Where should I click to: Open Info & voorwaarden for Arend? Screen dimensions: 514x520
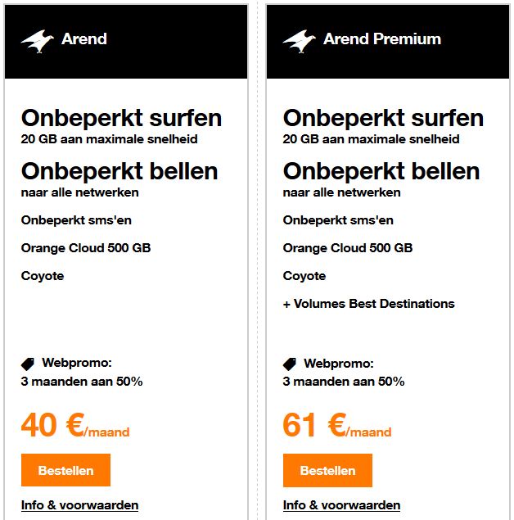click(79, 505)
